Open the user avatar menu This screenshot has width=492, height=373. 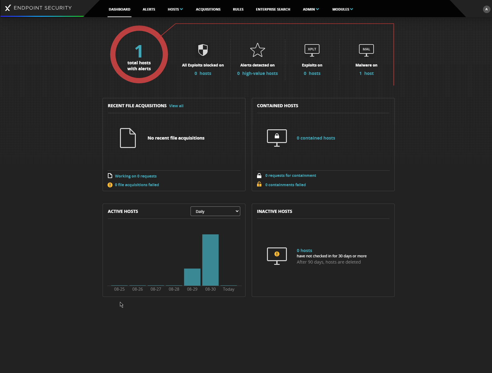tap(486, 9)
